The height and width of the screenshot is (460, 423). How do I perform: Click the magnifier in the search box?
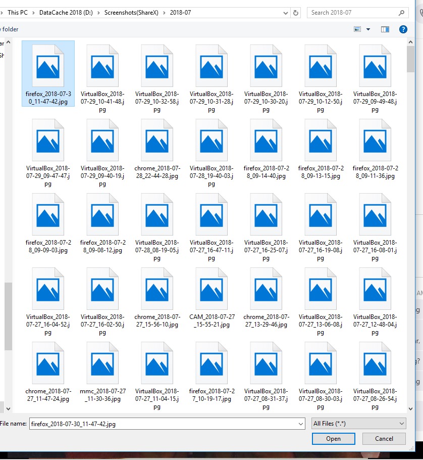click(x=401, y=12)
